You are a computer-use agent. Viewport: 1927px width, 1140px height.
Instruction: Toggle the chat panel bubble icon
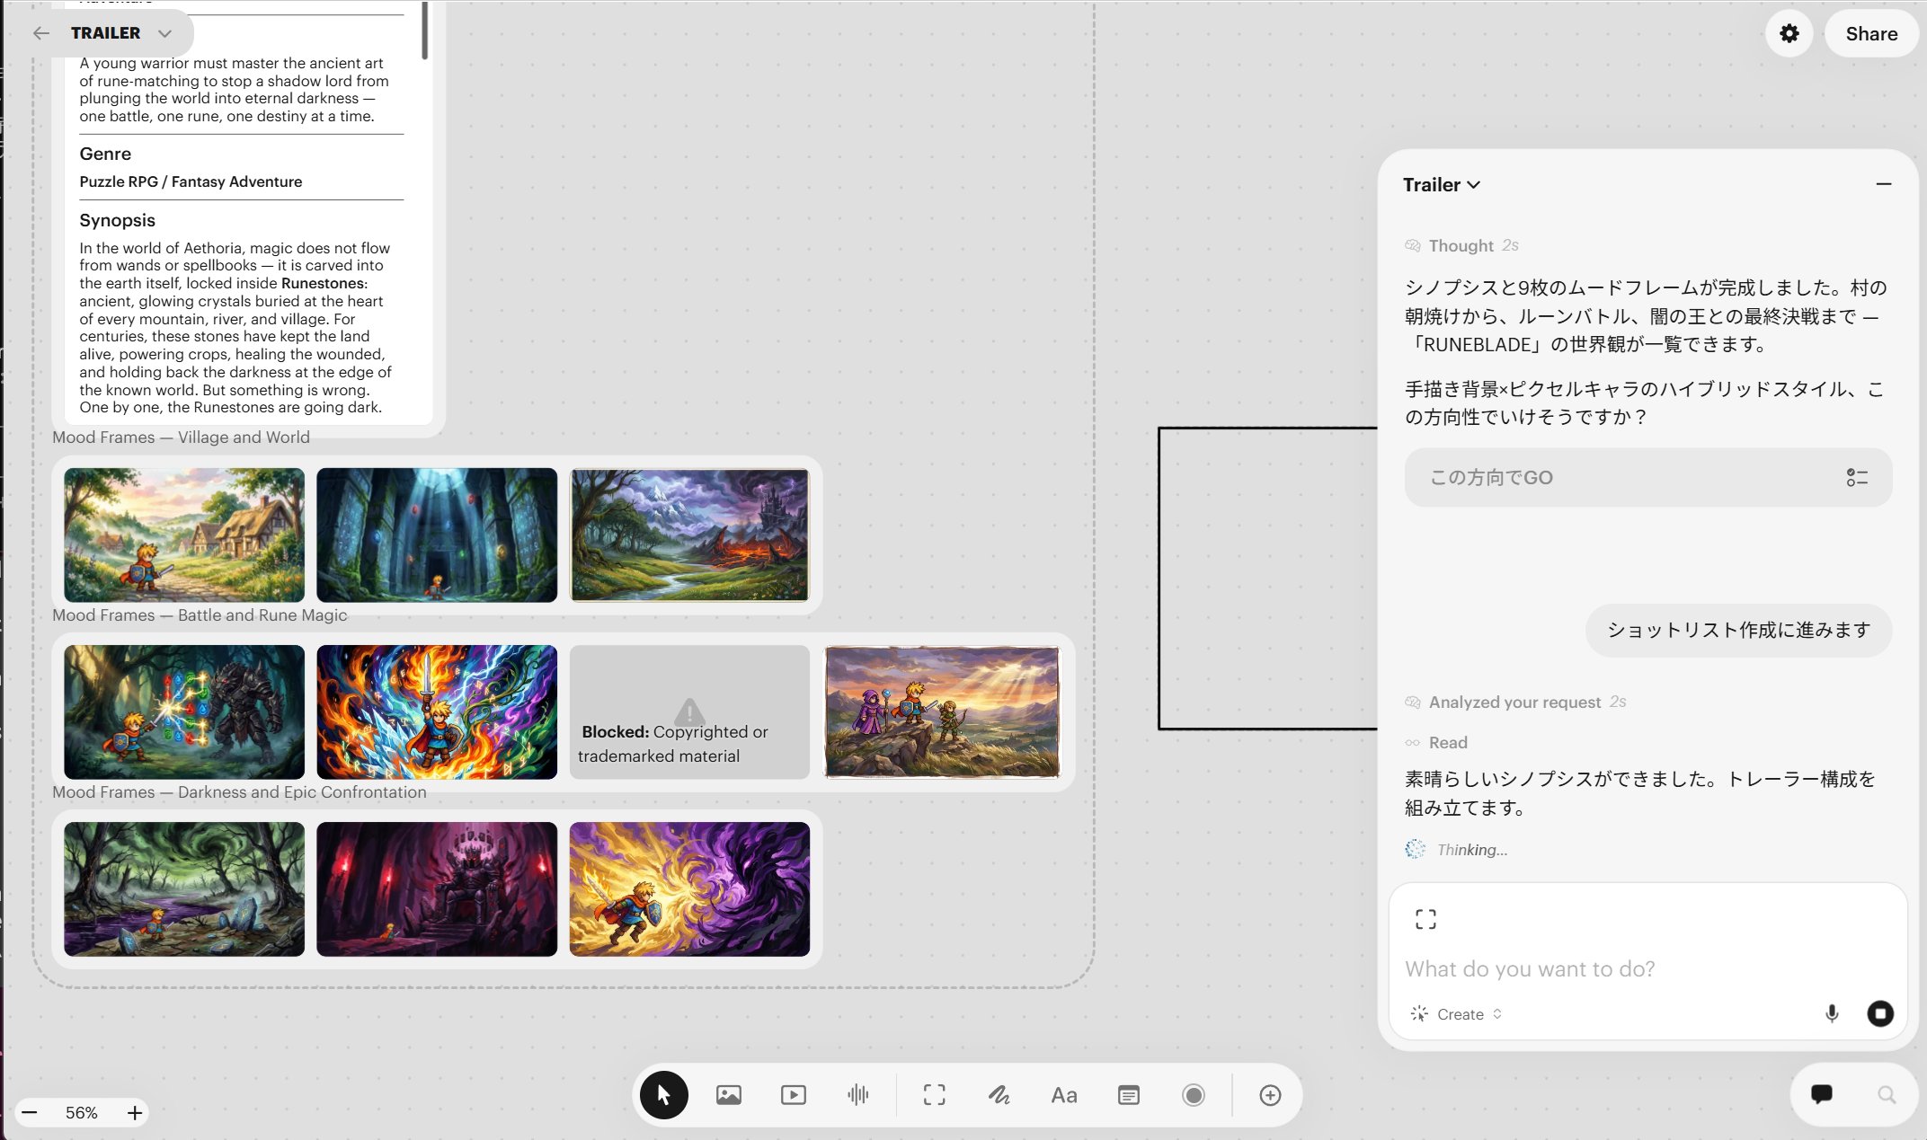point(1821,1093)
